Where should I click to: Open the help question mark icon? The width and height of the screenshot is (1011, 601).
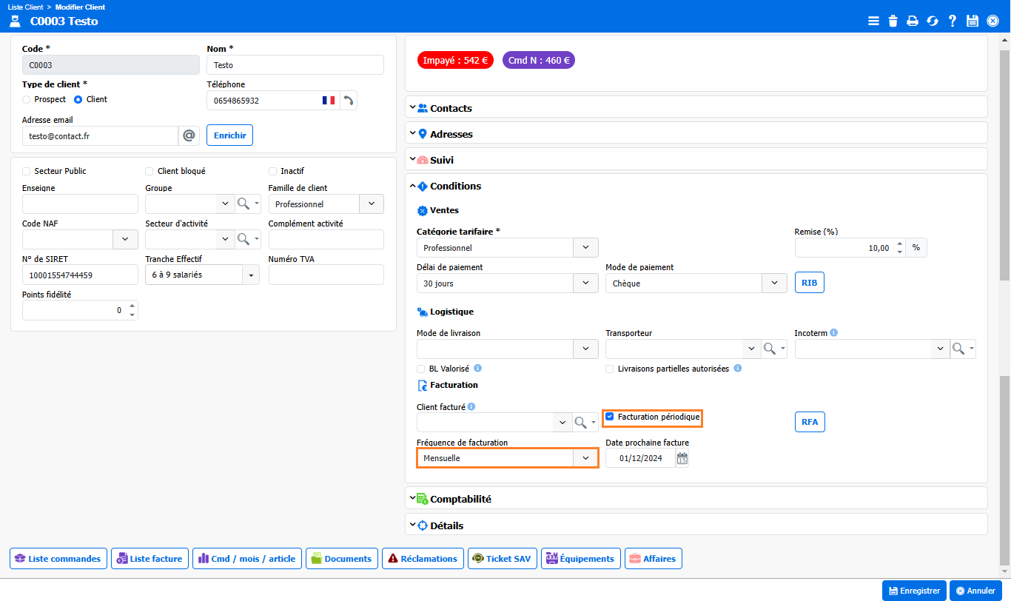coord(953,21)
